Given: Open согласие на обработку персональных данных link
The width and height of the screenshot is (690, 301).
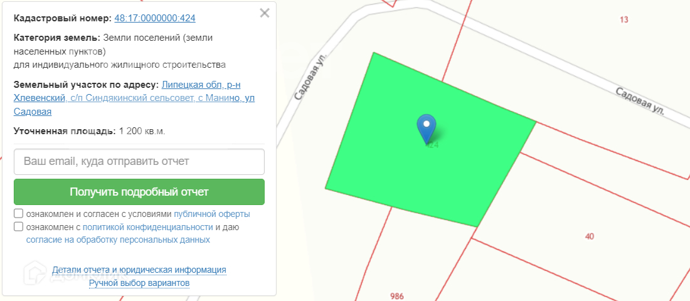Looking at the screenshot, I should click(x=118, y=240).
